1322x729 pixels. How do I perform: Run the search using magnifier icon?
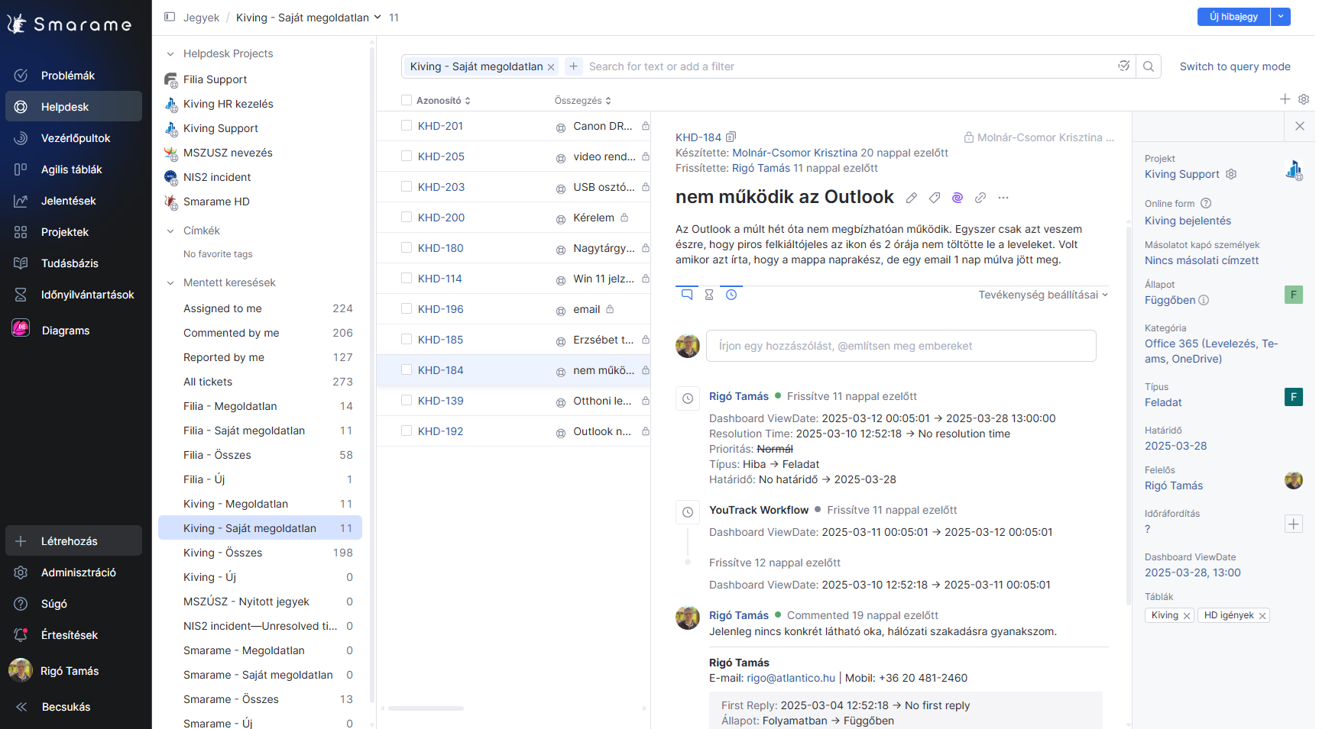tap(1149, 66)
